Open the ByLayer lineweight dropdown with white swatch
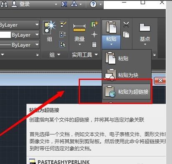The height and width of the screenshot is (164, 172). [x=20, y=35]
